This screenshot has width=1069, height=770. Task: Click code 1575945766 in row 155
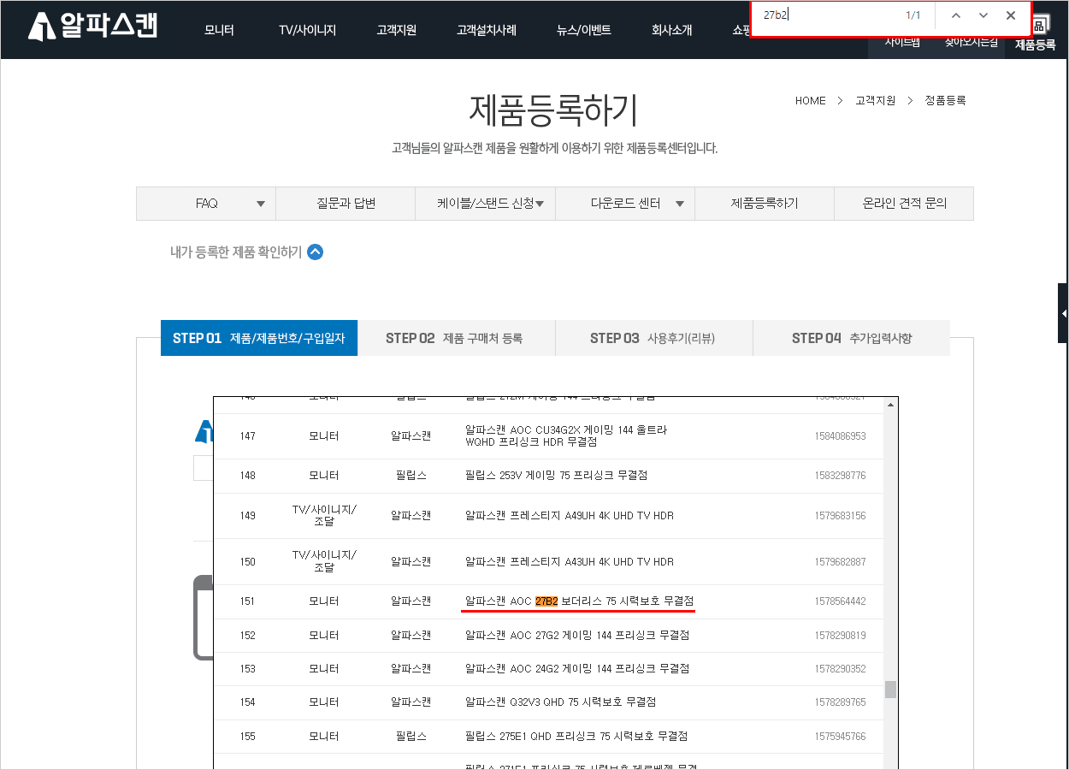click(x=840, y=736)
